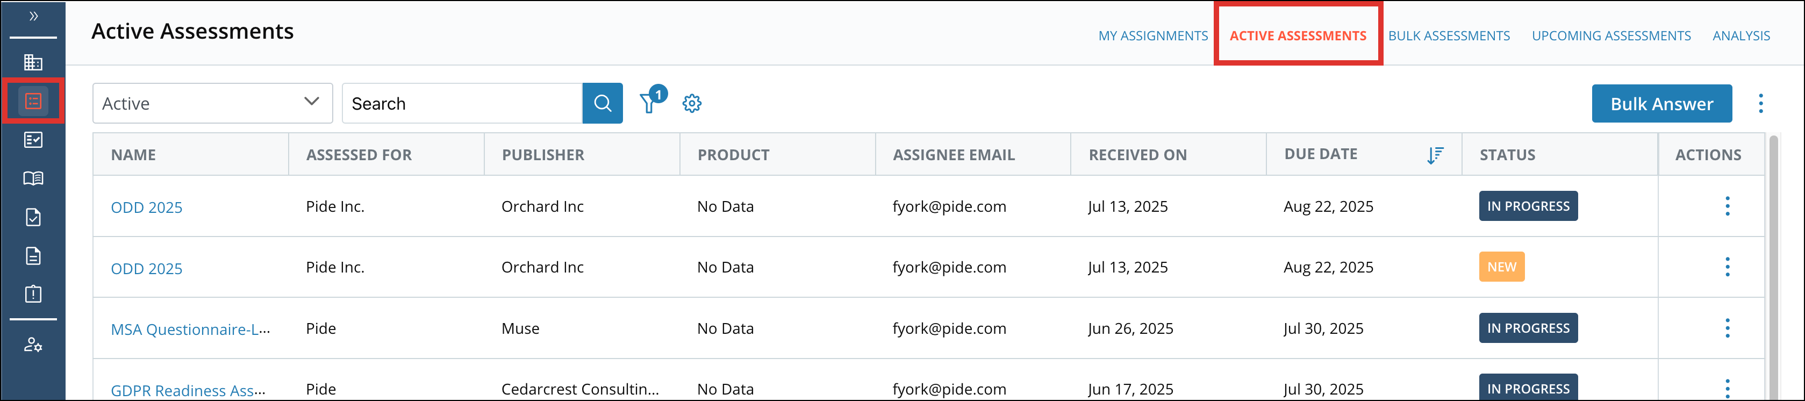Click Muse publisher cell
The image size is (1805, 401).
pyautogui.click(x=521, y=328)
